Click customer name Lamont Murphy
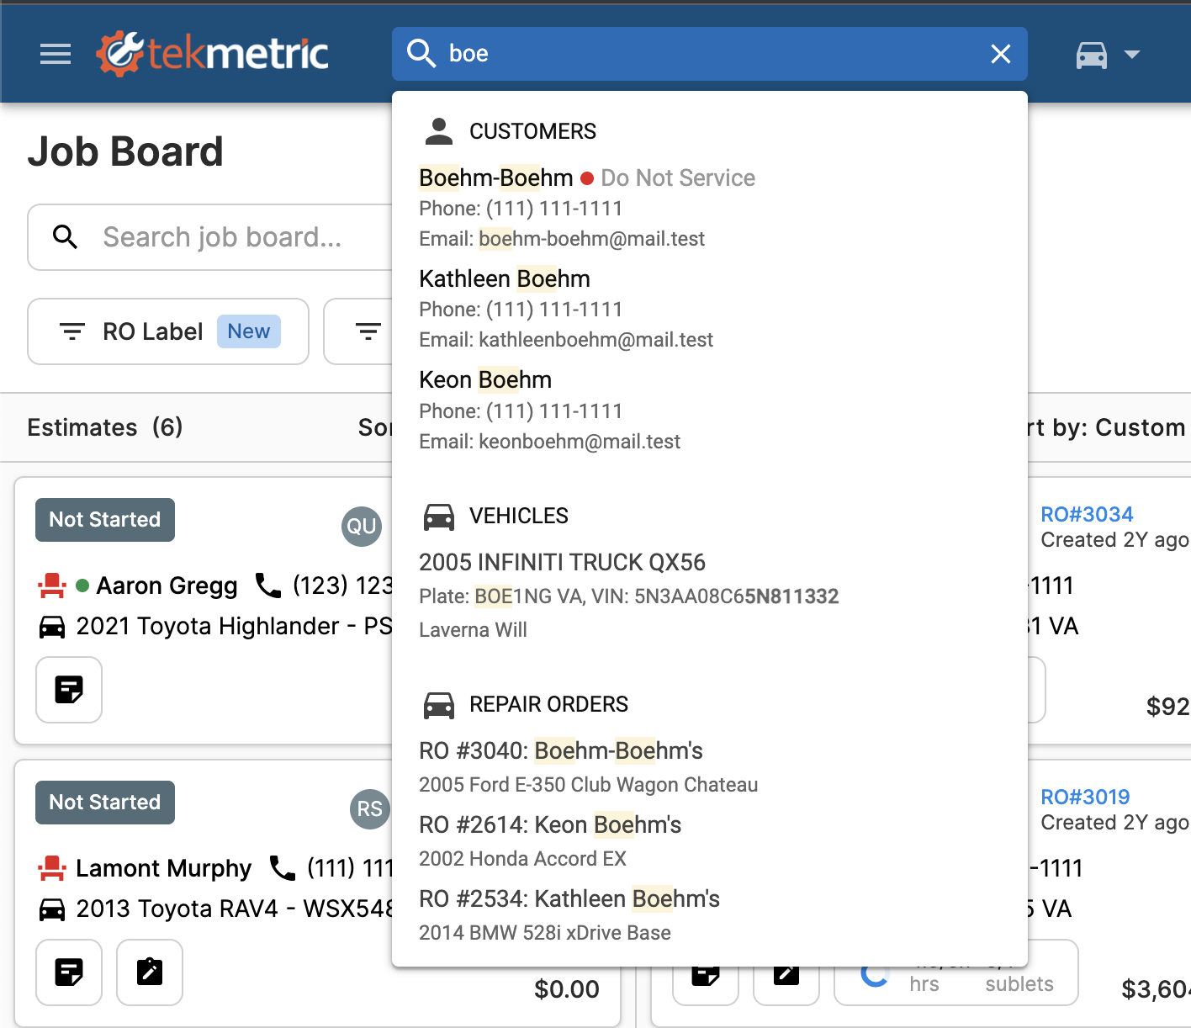Viewport: 1191px width, 1028px height. tap(163, 868)
